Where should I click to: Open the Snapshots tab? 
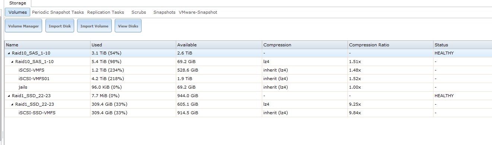(x=164, y=12)
